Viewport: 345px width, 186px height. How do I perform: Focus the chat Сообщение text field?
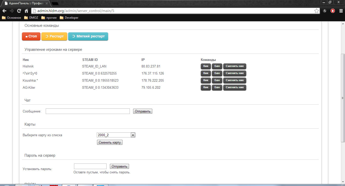pyautogui.click(x=88, y=111)
